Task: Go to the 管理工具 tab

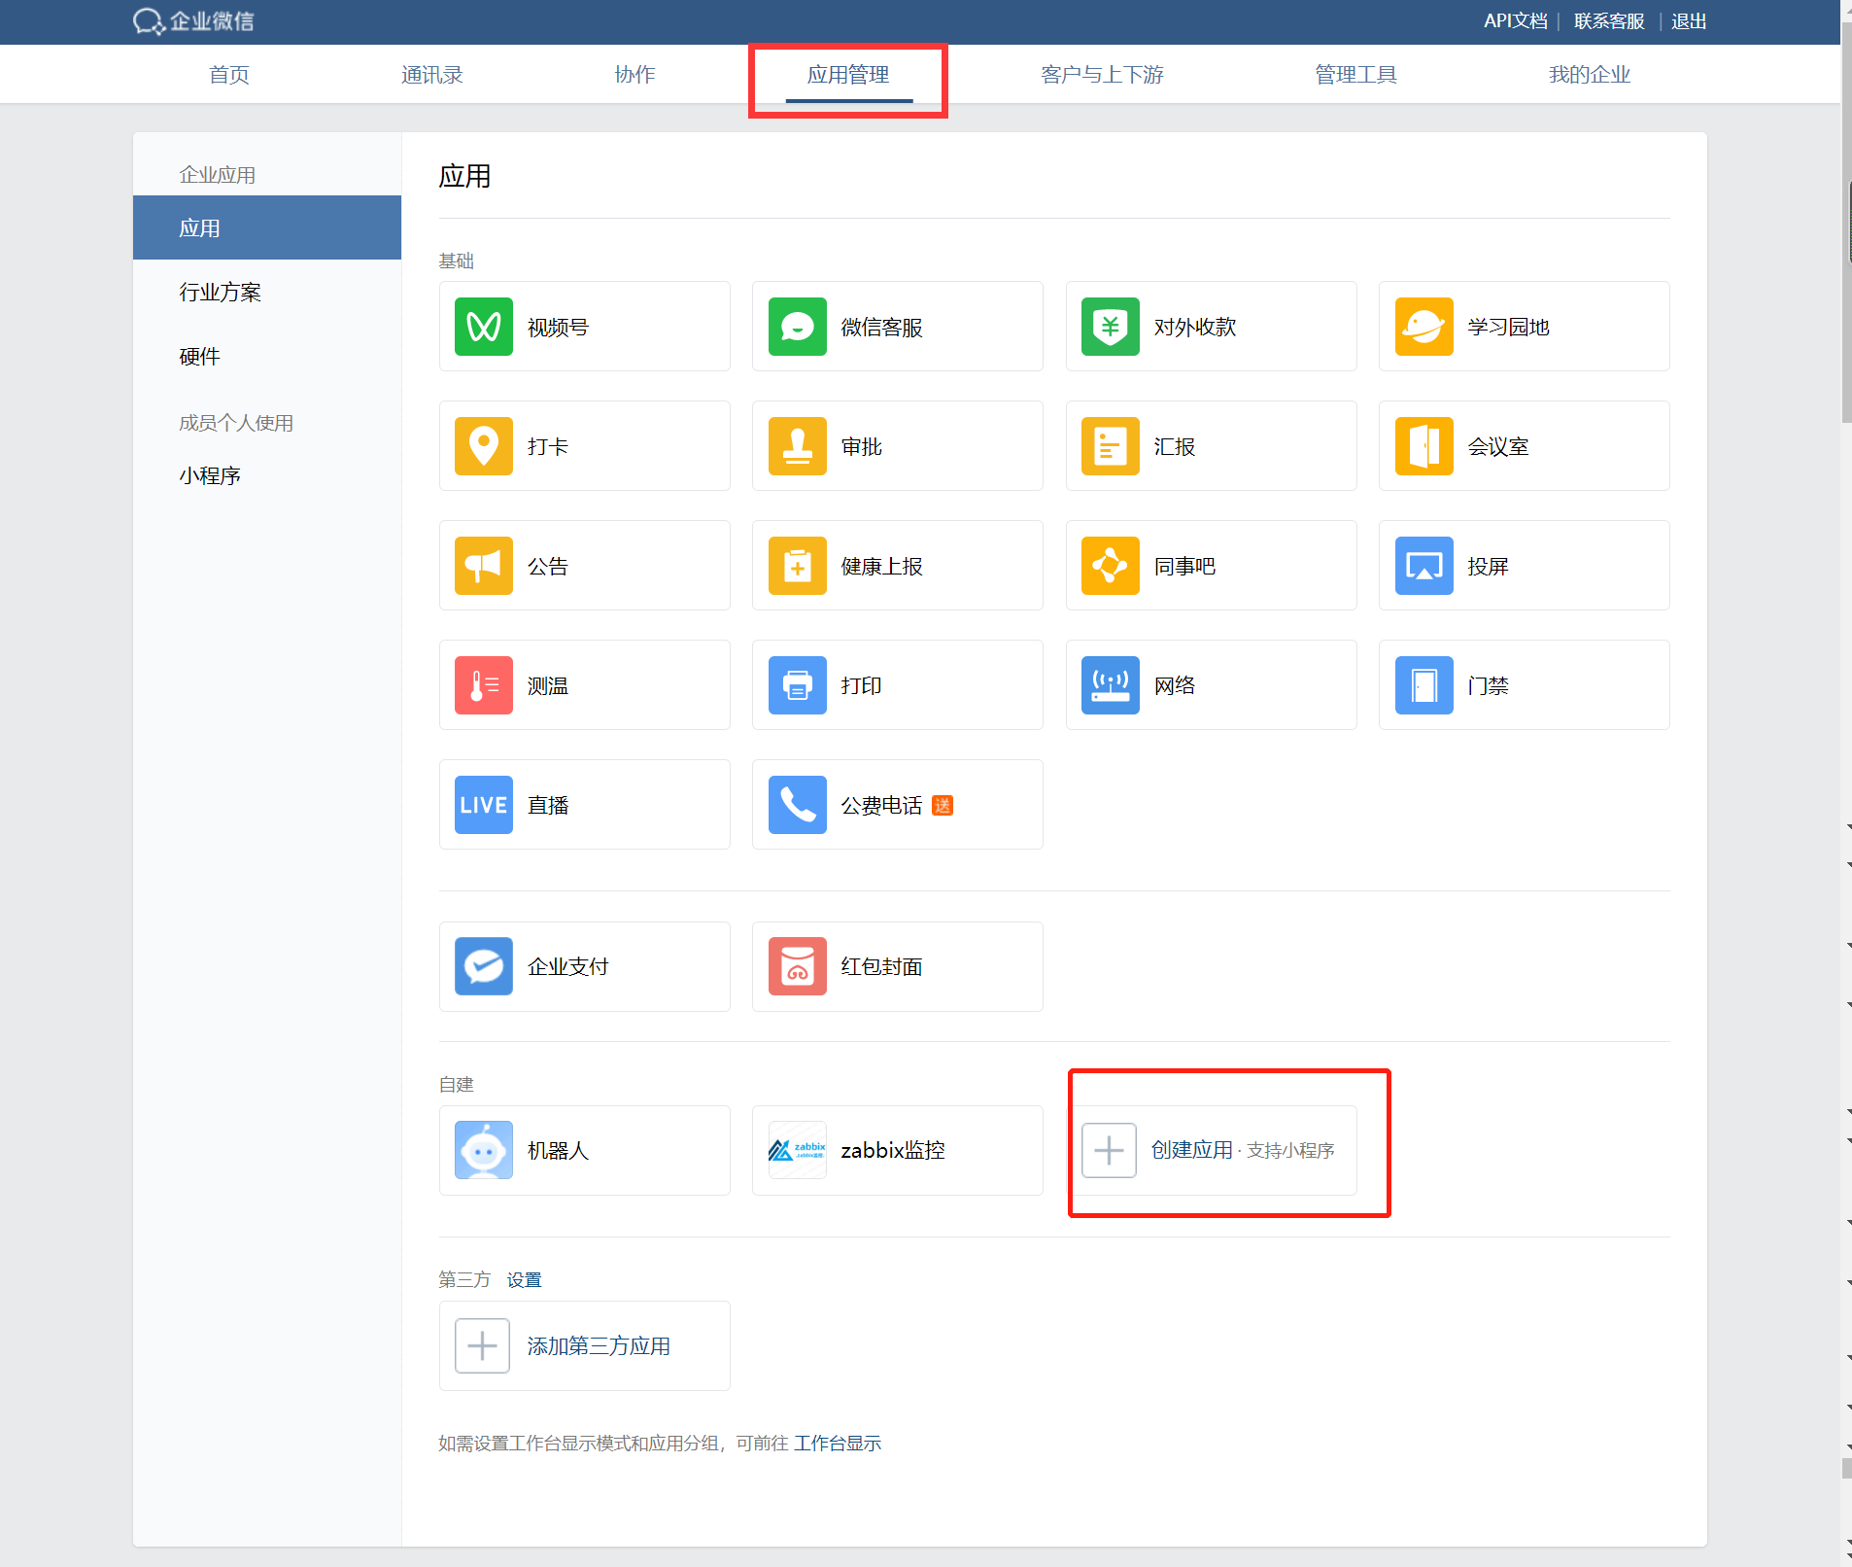Action: (x=1355, y=75)
